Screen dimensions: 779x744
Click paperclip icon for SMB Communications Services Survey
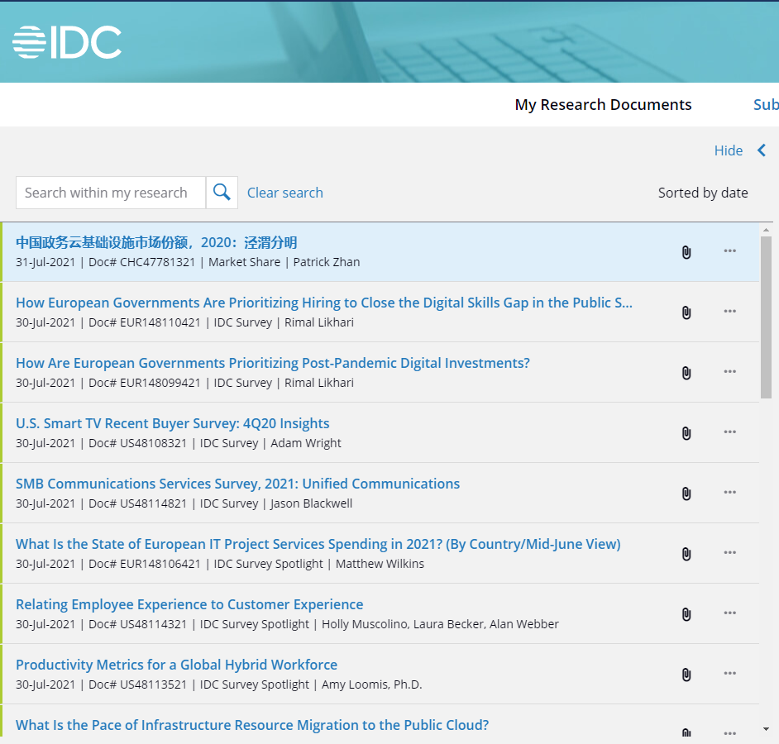(x=686, y=494)
